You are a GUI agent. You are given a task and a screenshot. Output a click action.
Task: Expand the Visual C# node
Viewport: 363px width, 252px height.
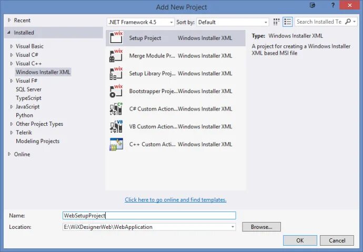coord(12,55)
